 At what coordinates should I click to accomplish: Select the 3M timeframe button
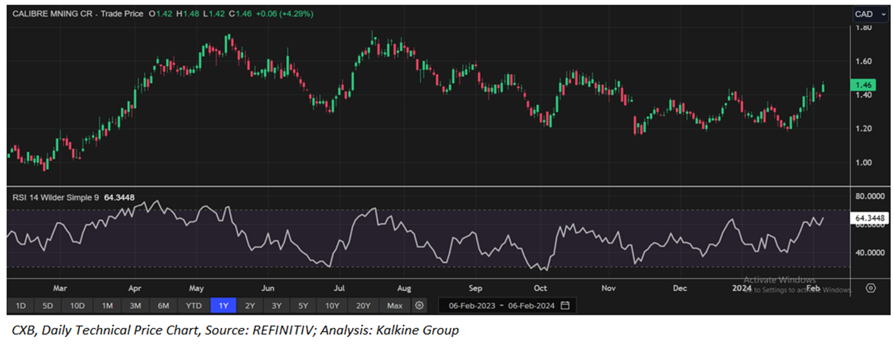pyautogui.click(x=135, y=306)
